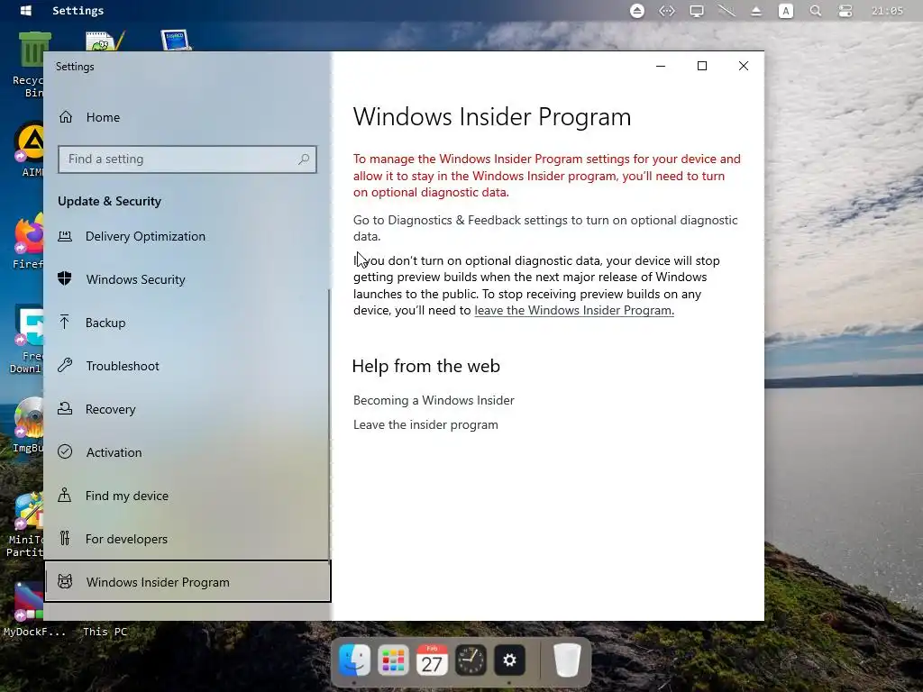Click the 21:05 clock in the top bar

(887, 11)
